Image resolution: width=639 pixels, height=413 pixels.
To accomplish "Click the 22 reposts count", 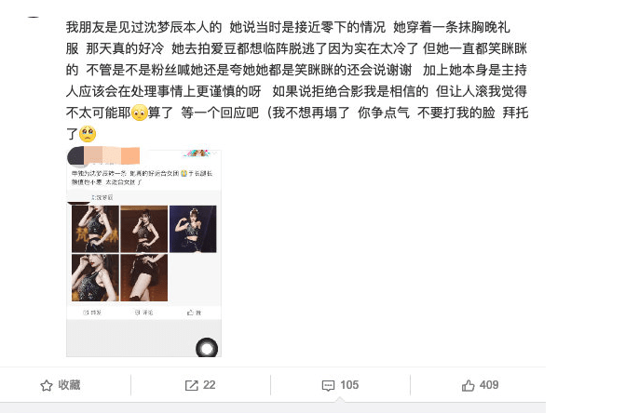I will [x=209, y=385].
